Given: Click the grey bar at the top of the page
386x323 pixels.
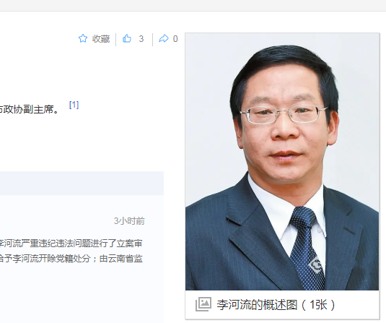Looking at the screenshot, I should [x=193, y=6].
